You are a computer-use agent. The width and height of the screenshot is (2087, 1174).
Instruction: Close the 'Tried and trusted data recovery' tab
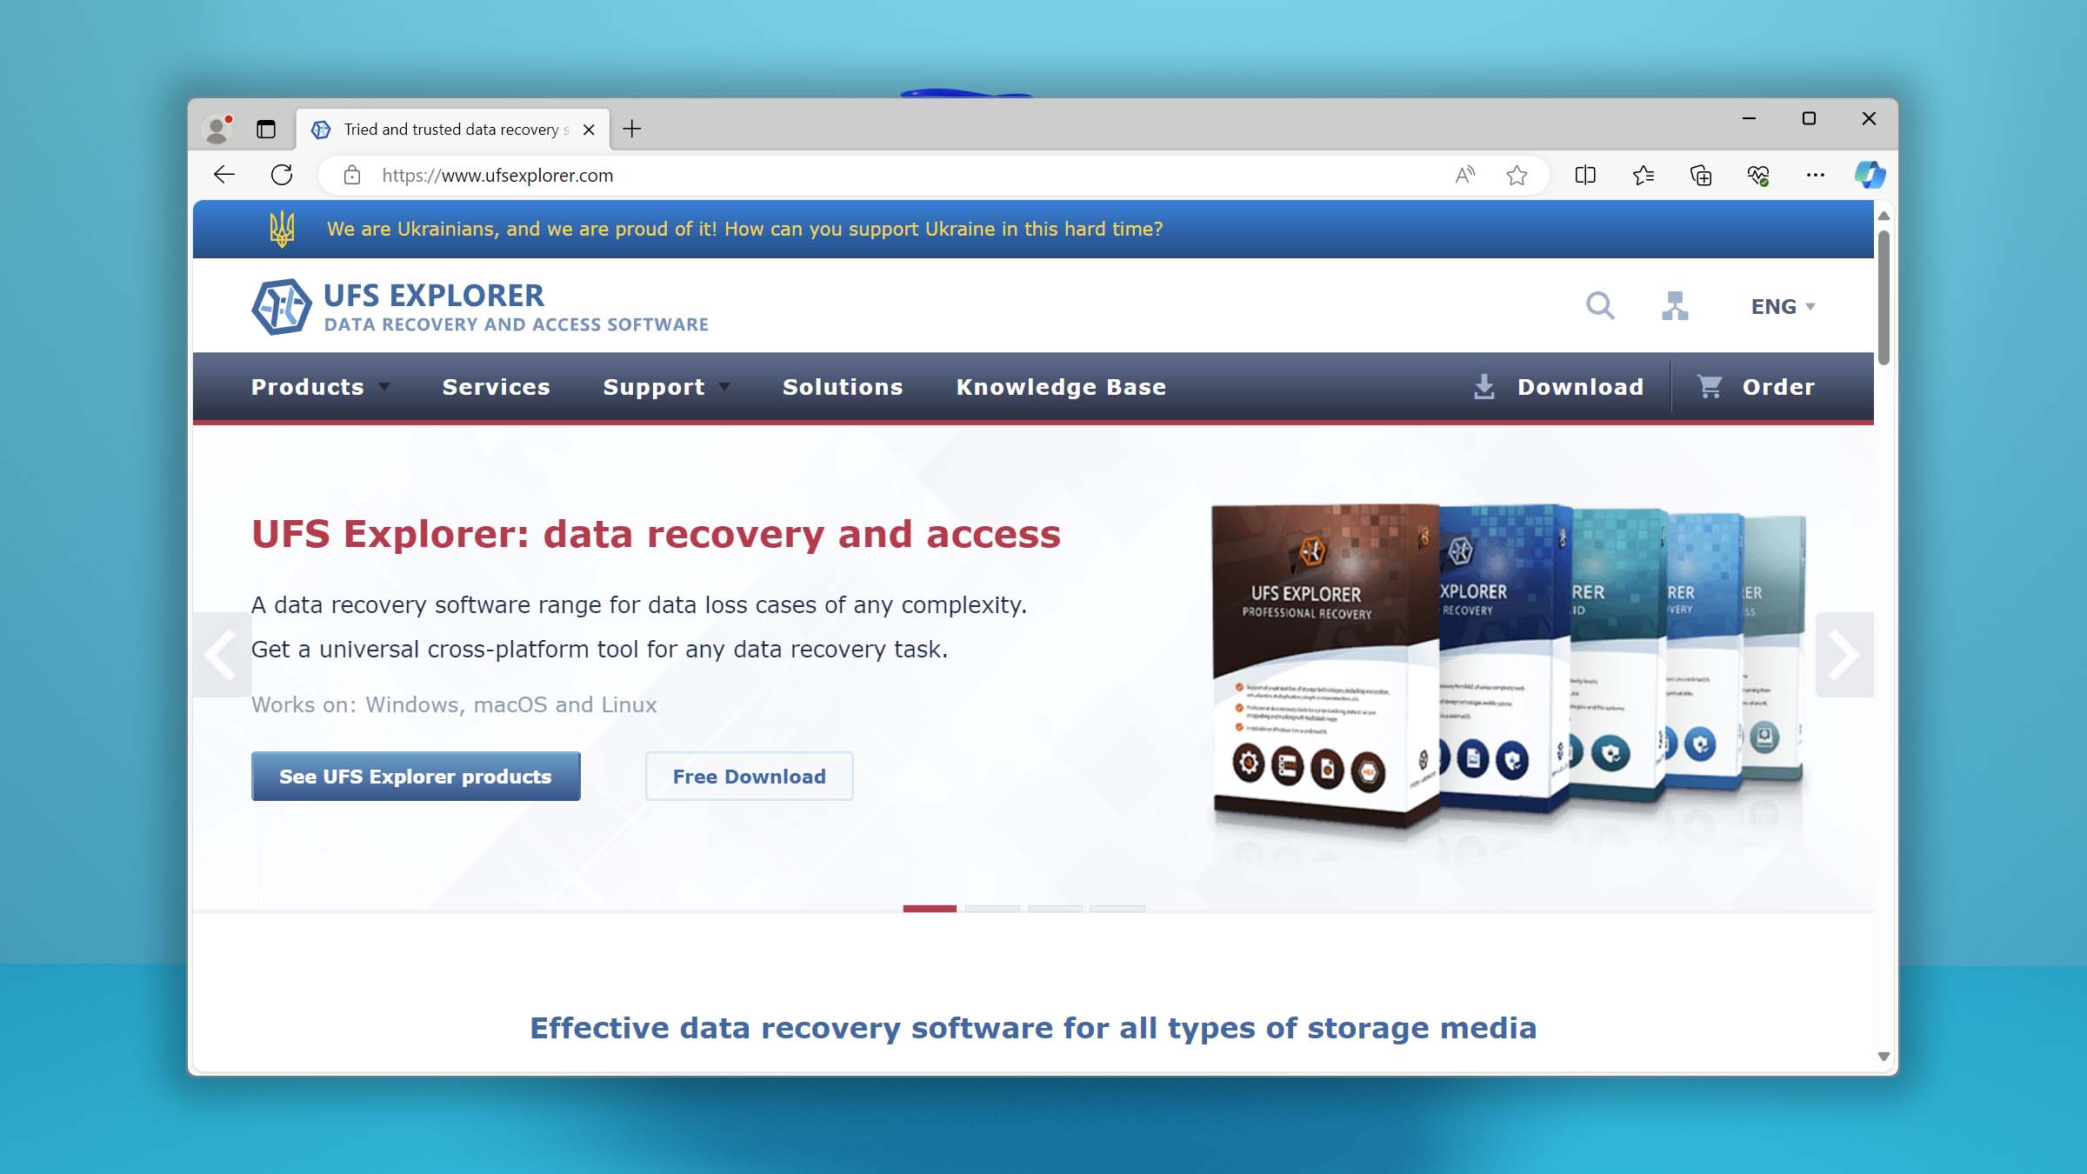click(589, 130)
